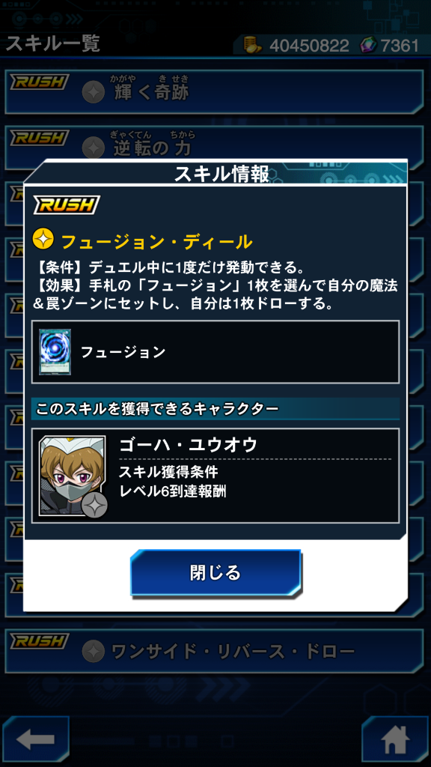Tap the 40450822 coin balance
The width and height of the screenshot is (431, 767).
click(309, 46)
